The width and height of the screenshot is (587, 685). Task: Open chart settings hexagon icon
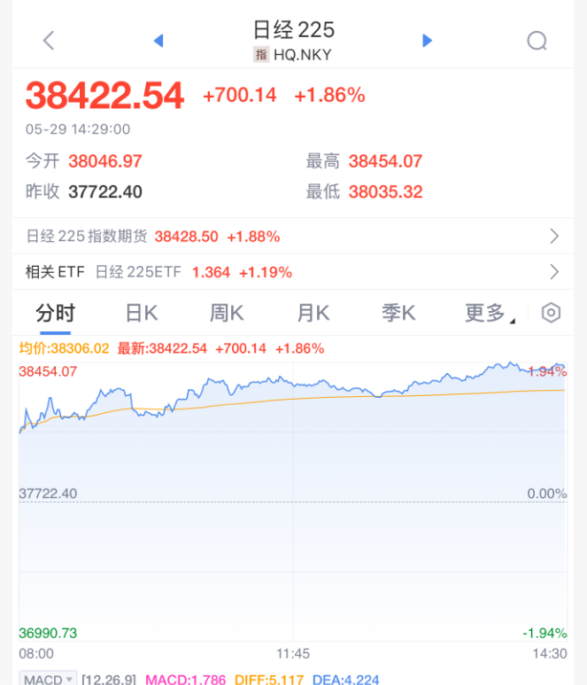pyautogui.click(x=551, y=313)
